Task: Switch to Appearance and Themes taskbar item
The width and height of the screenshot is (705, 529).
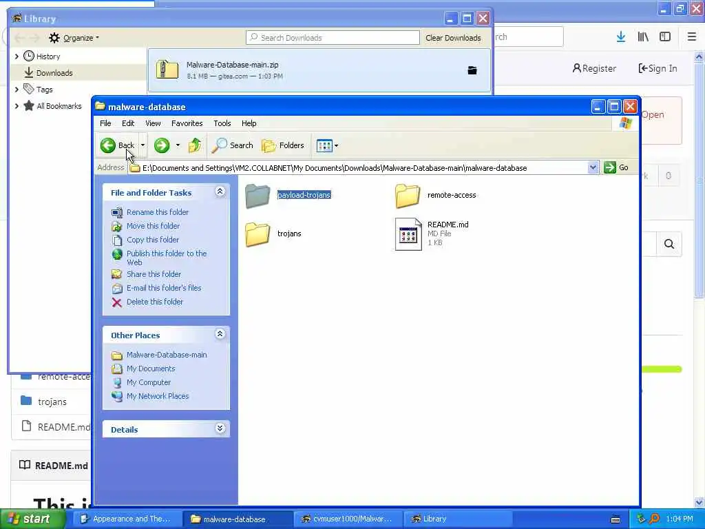Action: [126, 519]
